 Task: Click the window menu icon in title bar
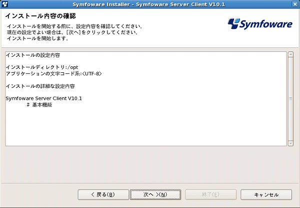coord(4,4)
